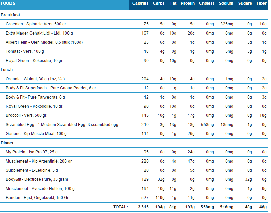Select Body & Fit Pure Cacao Poeder
This screenshot has height=213, width=271.
point(51,88)
